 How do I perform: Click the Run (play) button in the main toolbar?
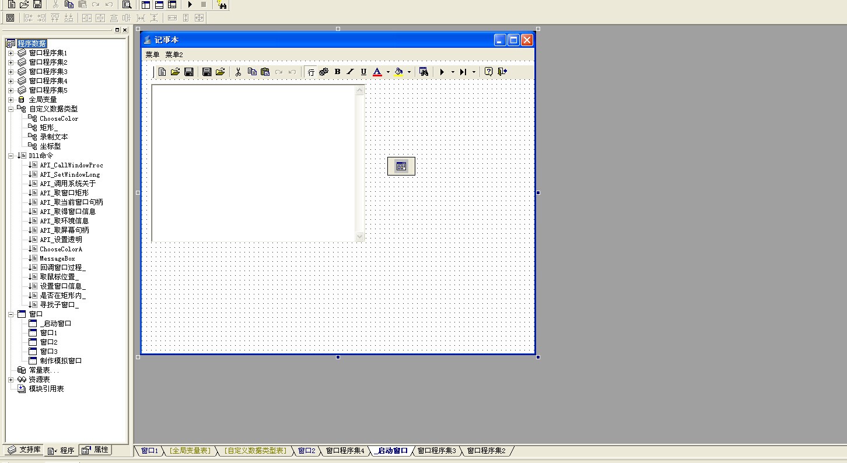click(x=190, y=5)
